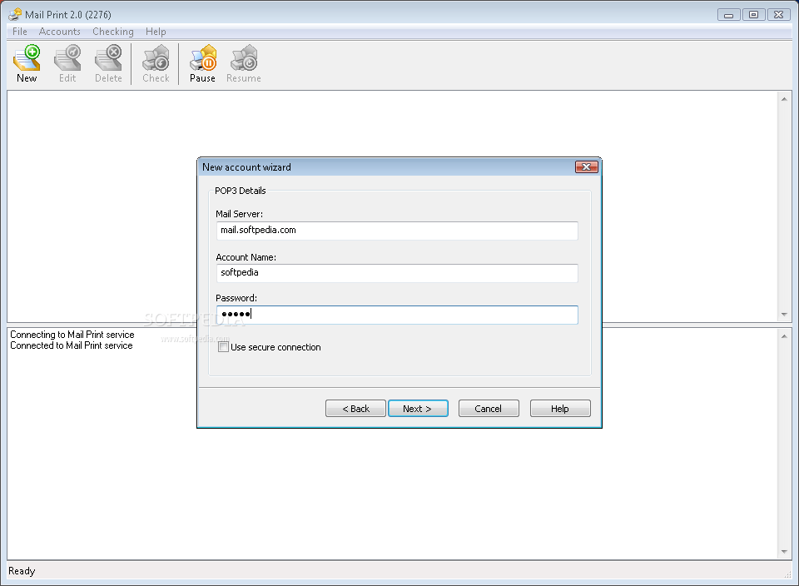The height and width of the screenshot is (586, 799).
Task: Minimize the Mail Print window
Action: pos(728,15)
